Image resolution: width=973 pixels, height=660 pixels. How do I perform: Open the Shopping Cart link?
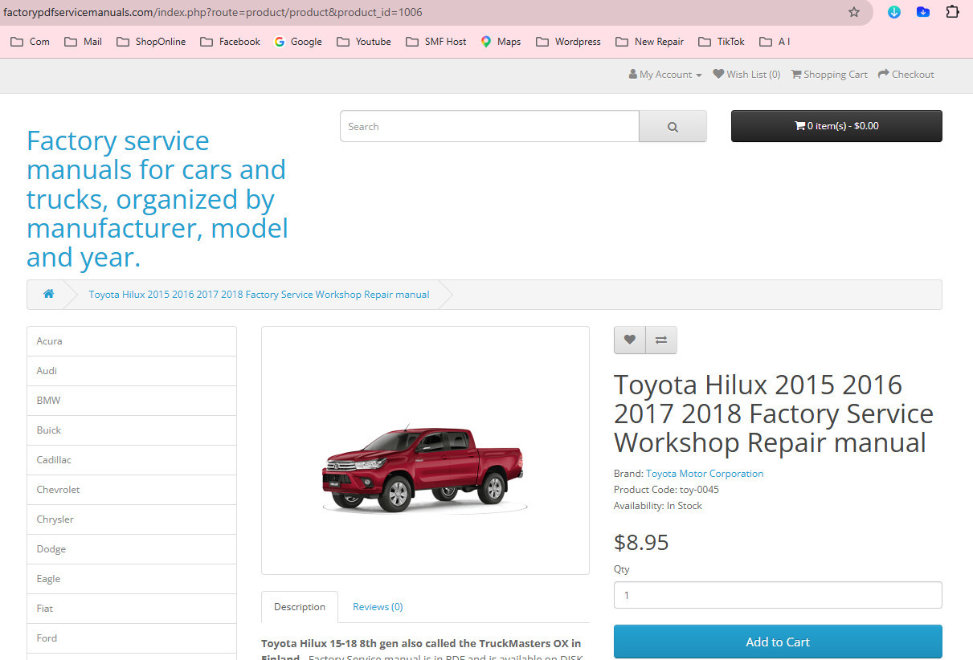point(829,75)
